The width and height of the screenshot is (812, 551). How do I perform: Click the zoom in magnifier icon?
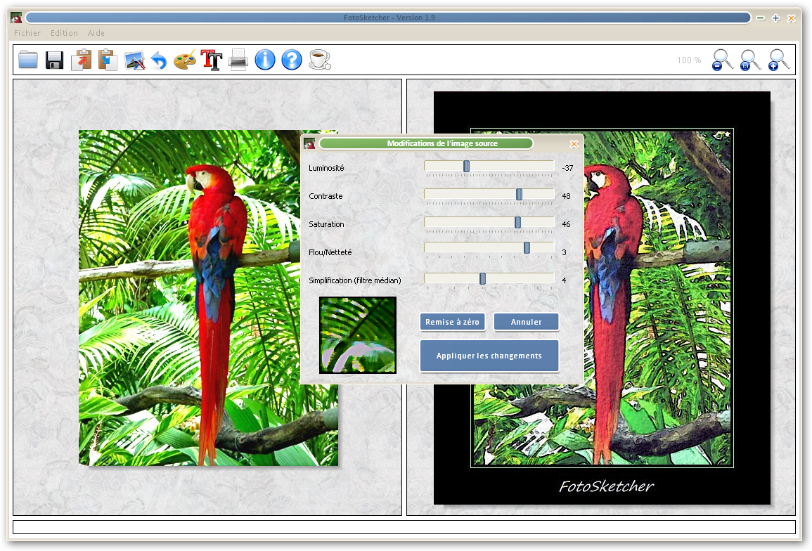[778, 60]
